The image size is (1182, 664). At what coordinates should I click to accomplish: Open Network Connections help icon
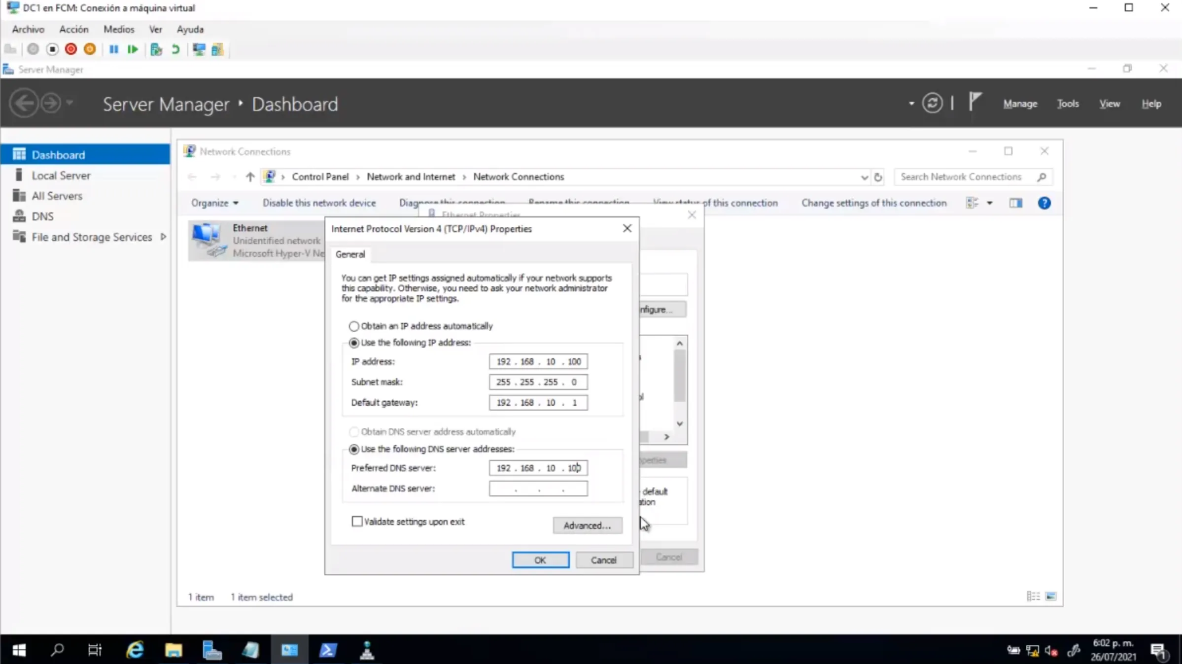pos(1044,203)
